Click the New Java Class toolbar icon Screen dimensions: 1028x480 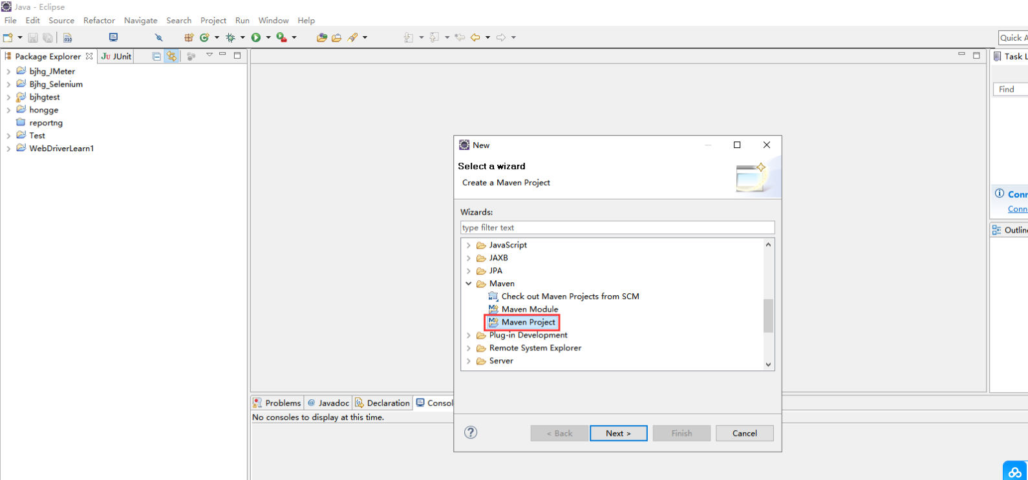[204, 37]
